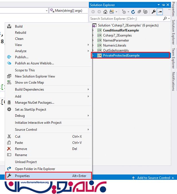This screenshot has height=194, width=177.
Task: Click the Refresh icon in Solution Explorer toolbar
Action: click(133, 12)
